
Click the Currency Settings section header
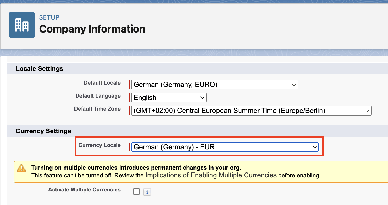click(x=43, y=131)
